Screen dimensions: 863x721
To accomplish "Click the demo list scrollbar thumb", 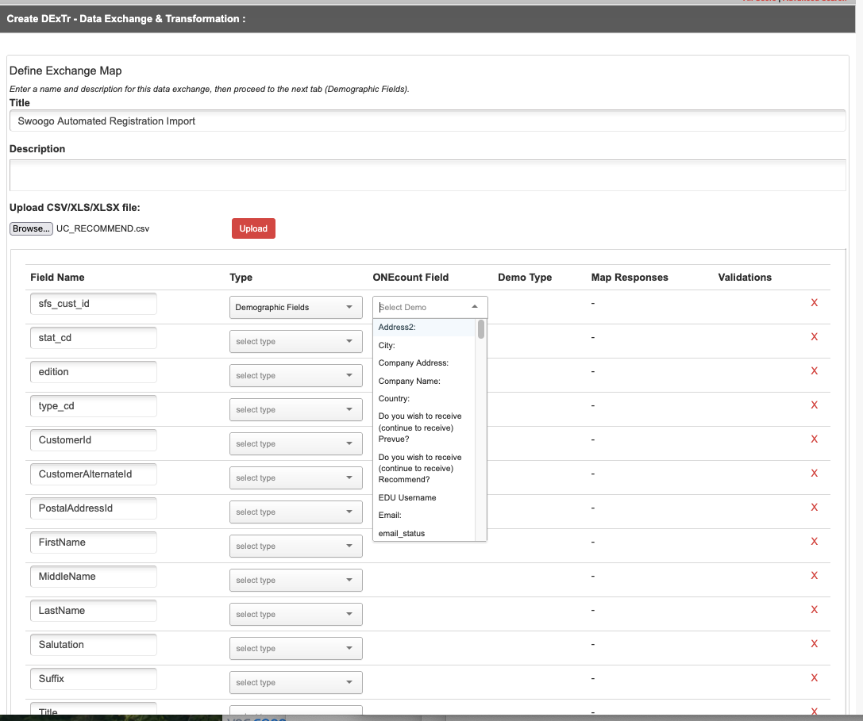I will coord(481,329).
